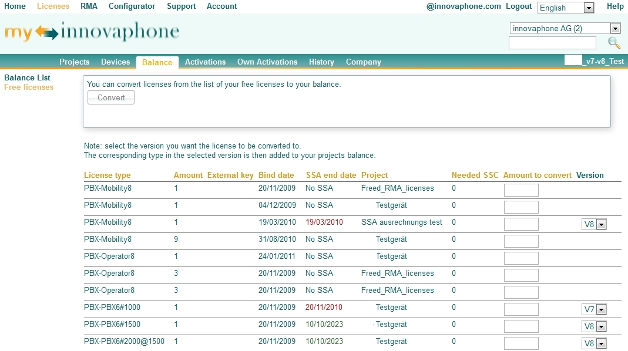Click the Version column header

pyautogui.click(x=590, y=176)
